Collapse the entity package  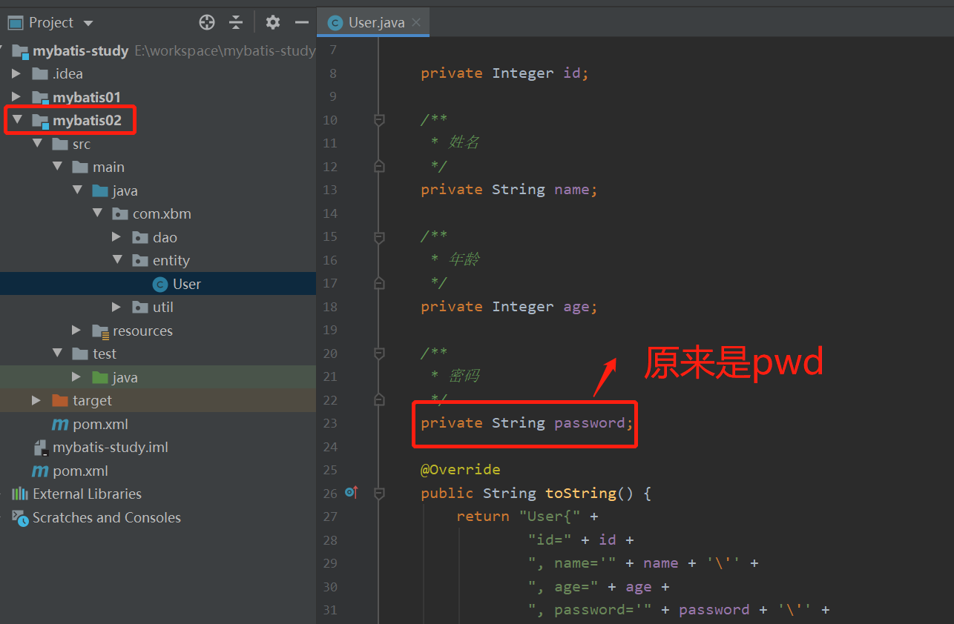tap(117, 260)
